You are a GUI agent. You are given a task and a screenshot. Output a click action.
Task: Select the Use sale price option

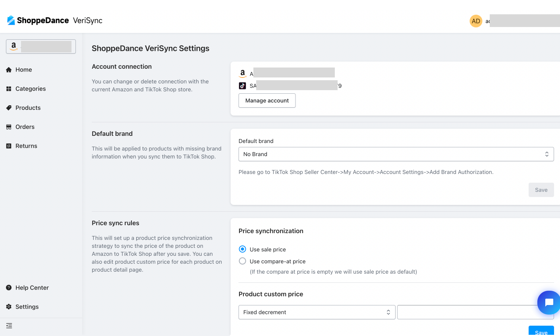pyautogui.click(x=242, y=249)
